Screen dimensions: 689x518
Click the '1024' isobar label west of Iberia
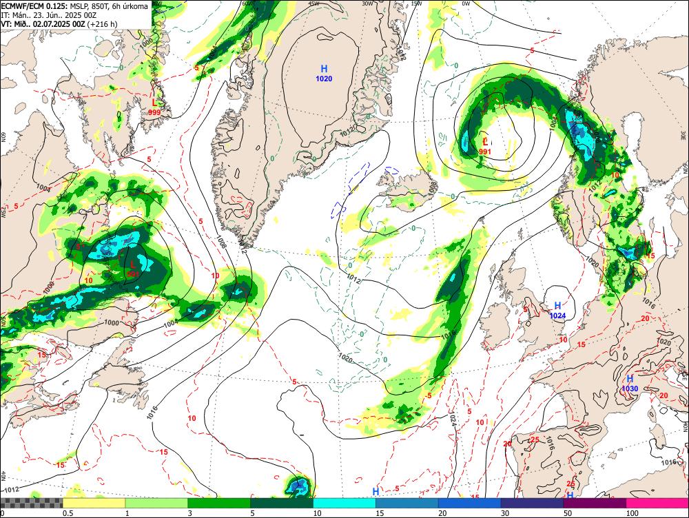453,420
